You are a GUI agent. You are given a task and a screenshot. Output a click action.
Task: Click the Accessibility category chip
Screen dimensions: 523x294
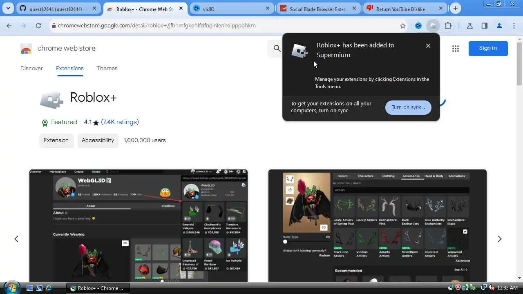pyautogui.click(x=98, y=140)
